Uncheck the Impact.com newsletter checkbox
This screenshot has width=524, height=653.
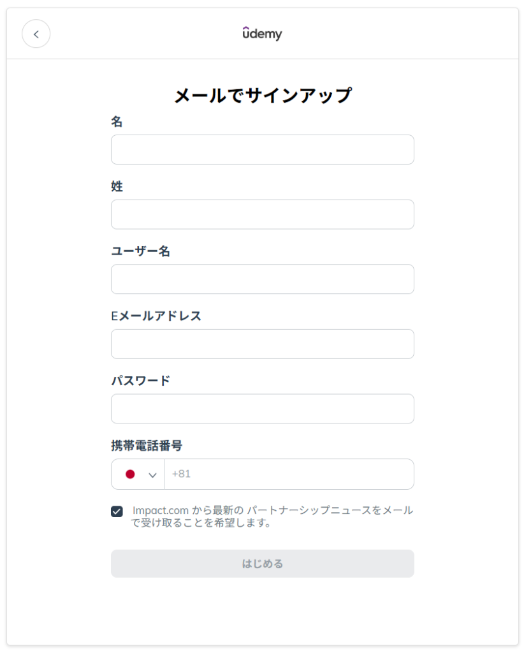click(x=117, y=511)
